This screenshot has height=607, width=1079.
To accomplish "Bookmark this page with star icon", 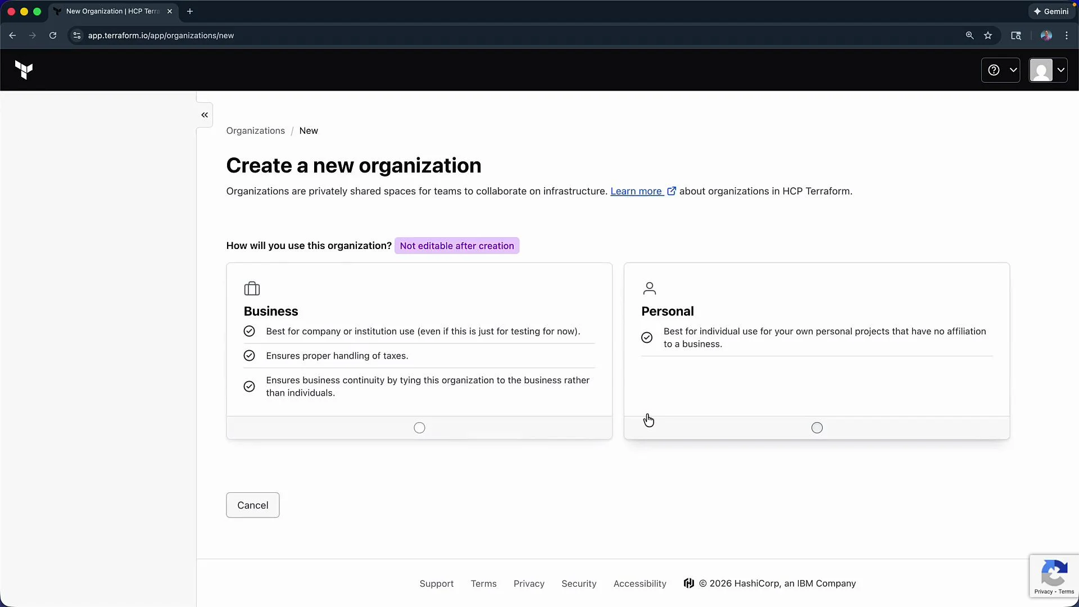I will [988, 35].
